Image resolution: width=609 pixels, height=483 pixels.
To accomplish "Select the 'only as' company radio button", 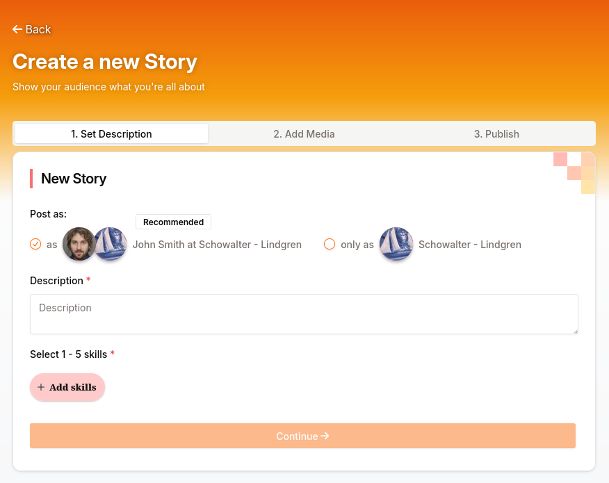I will (330, 244).
